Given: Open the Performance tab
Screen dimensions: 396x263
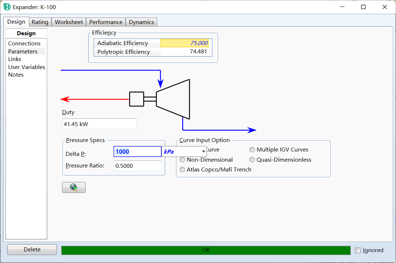Looking at the screenshot, I should pos(106,22).
